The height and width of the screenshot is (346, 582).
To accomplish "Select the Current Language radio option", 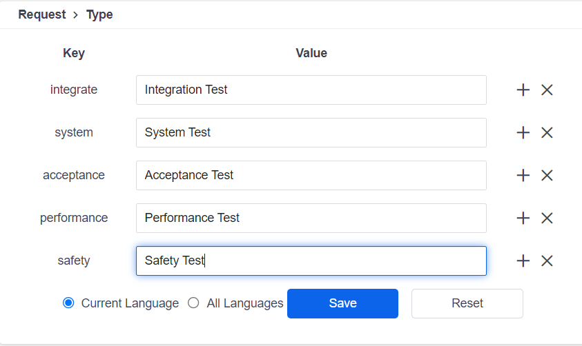I will 68,303.
